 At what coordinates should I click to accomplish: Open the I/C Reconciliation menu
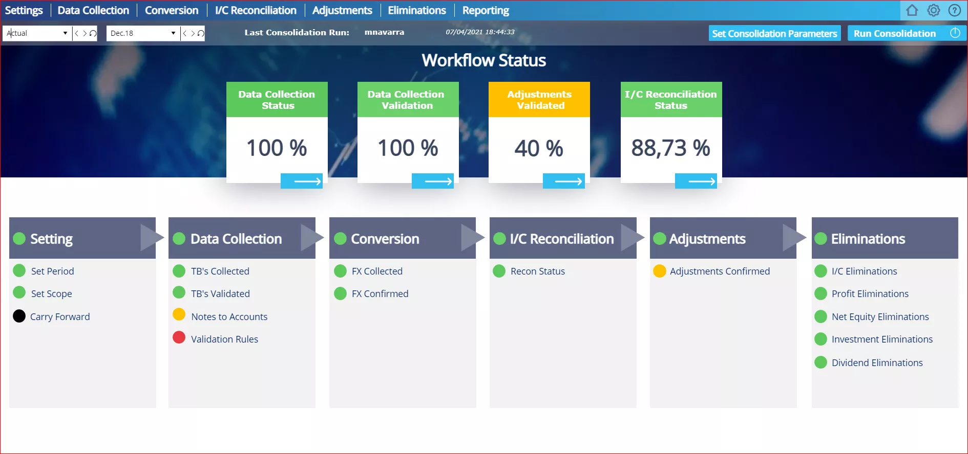(256, 10)
